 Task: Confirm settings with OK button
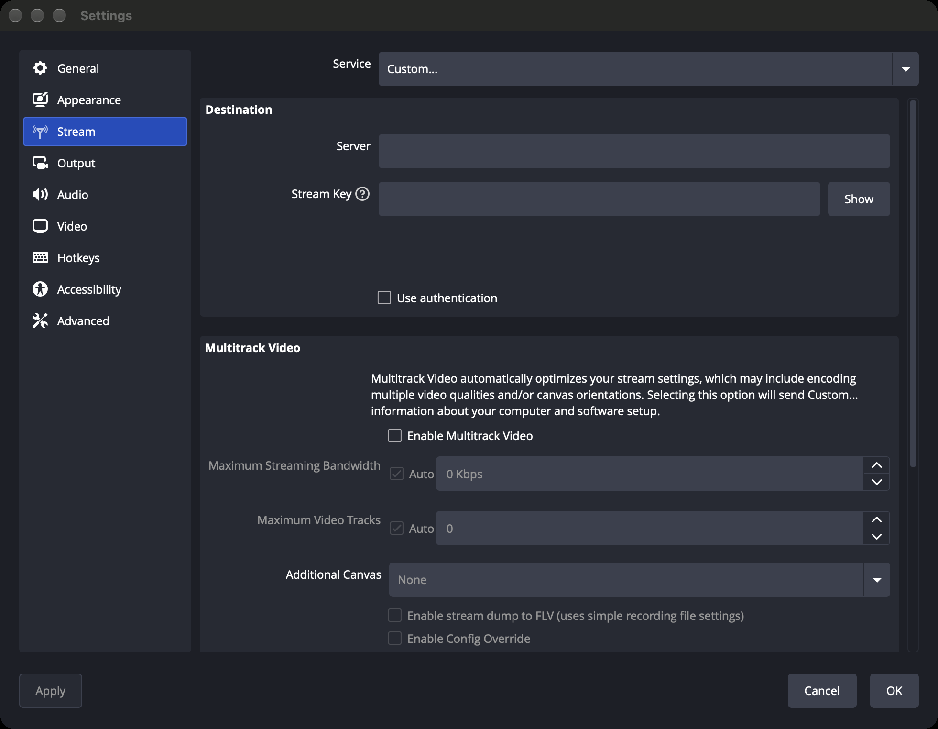[894, 691]
